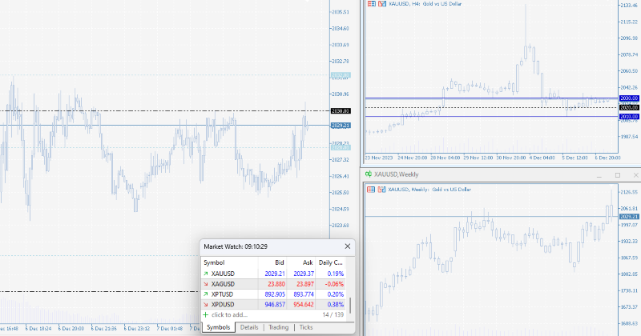Click the '6 Dec 21:36' time label on main chart
This screenshot has height=336, width=641.
104,328
